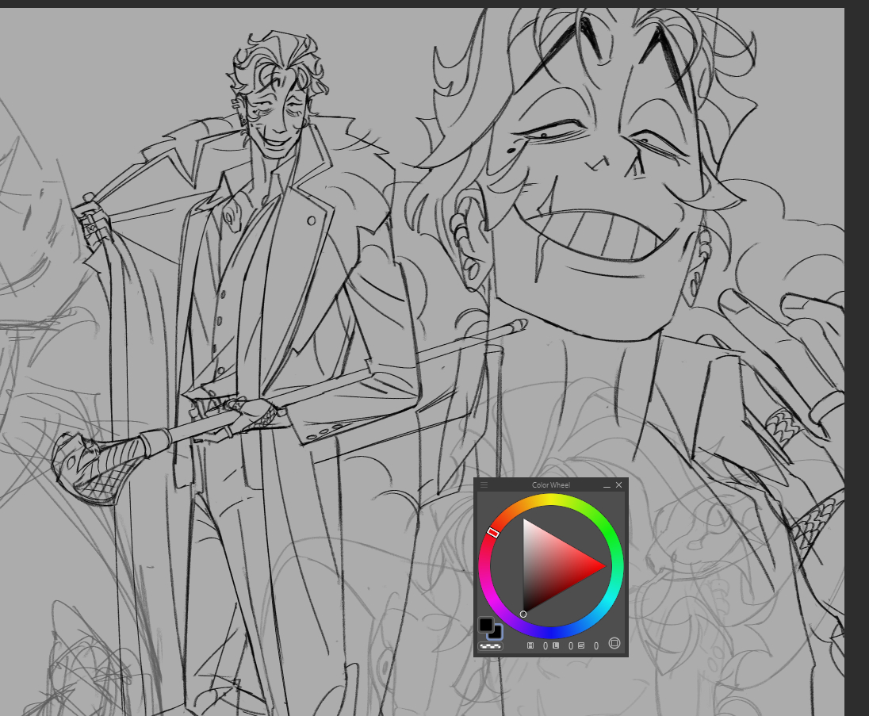Choose pure red at triangle's right corner

pyautogui.click(x=604, y=566)
